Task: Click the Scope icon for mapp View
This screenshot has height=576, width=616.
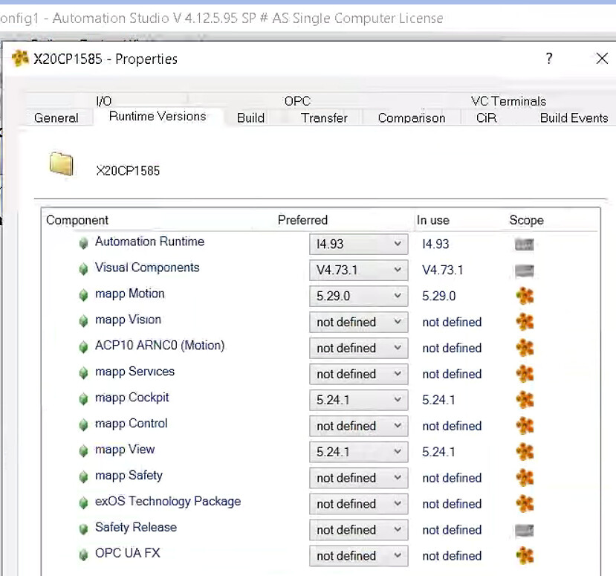Action: (x=525, y=451)
